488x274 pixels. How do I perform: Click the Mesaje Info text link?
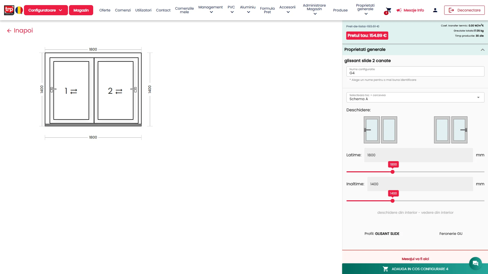coord(414,10)
